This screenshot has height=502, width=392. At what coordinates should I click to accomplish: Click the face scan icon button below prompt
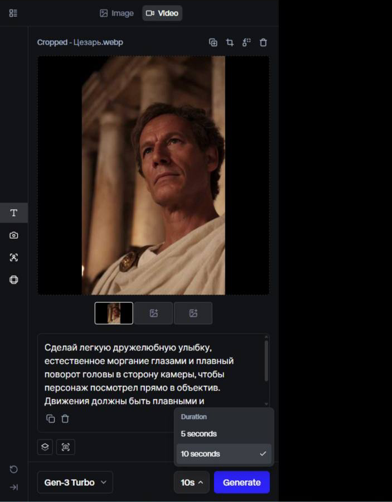[x=66, y=447]
